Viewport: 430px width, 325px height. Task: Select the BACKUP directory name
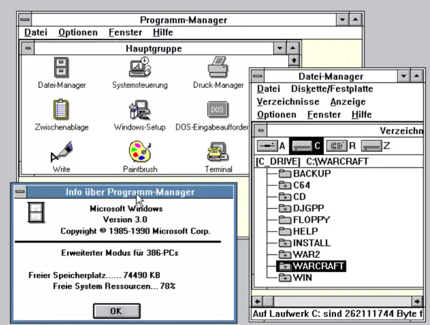[x=312, y=173]
